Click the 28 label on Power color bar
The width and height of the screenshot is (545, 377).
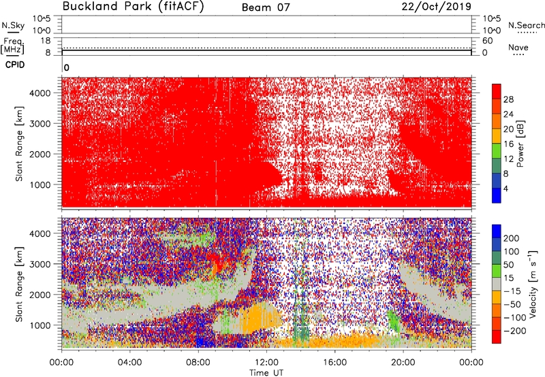coord(508,99)
